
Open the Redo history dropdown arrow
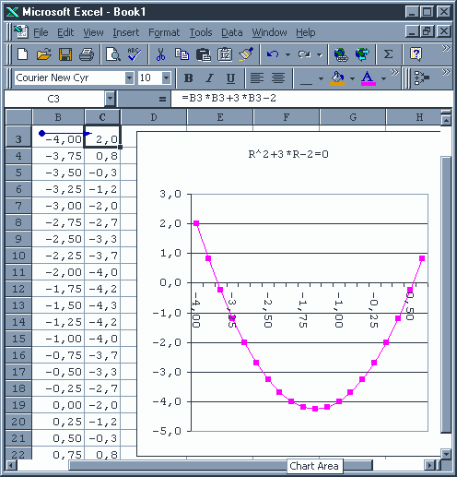[320, 55]
